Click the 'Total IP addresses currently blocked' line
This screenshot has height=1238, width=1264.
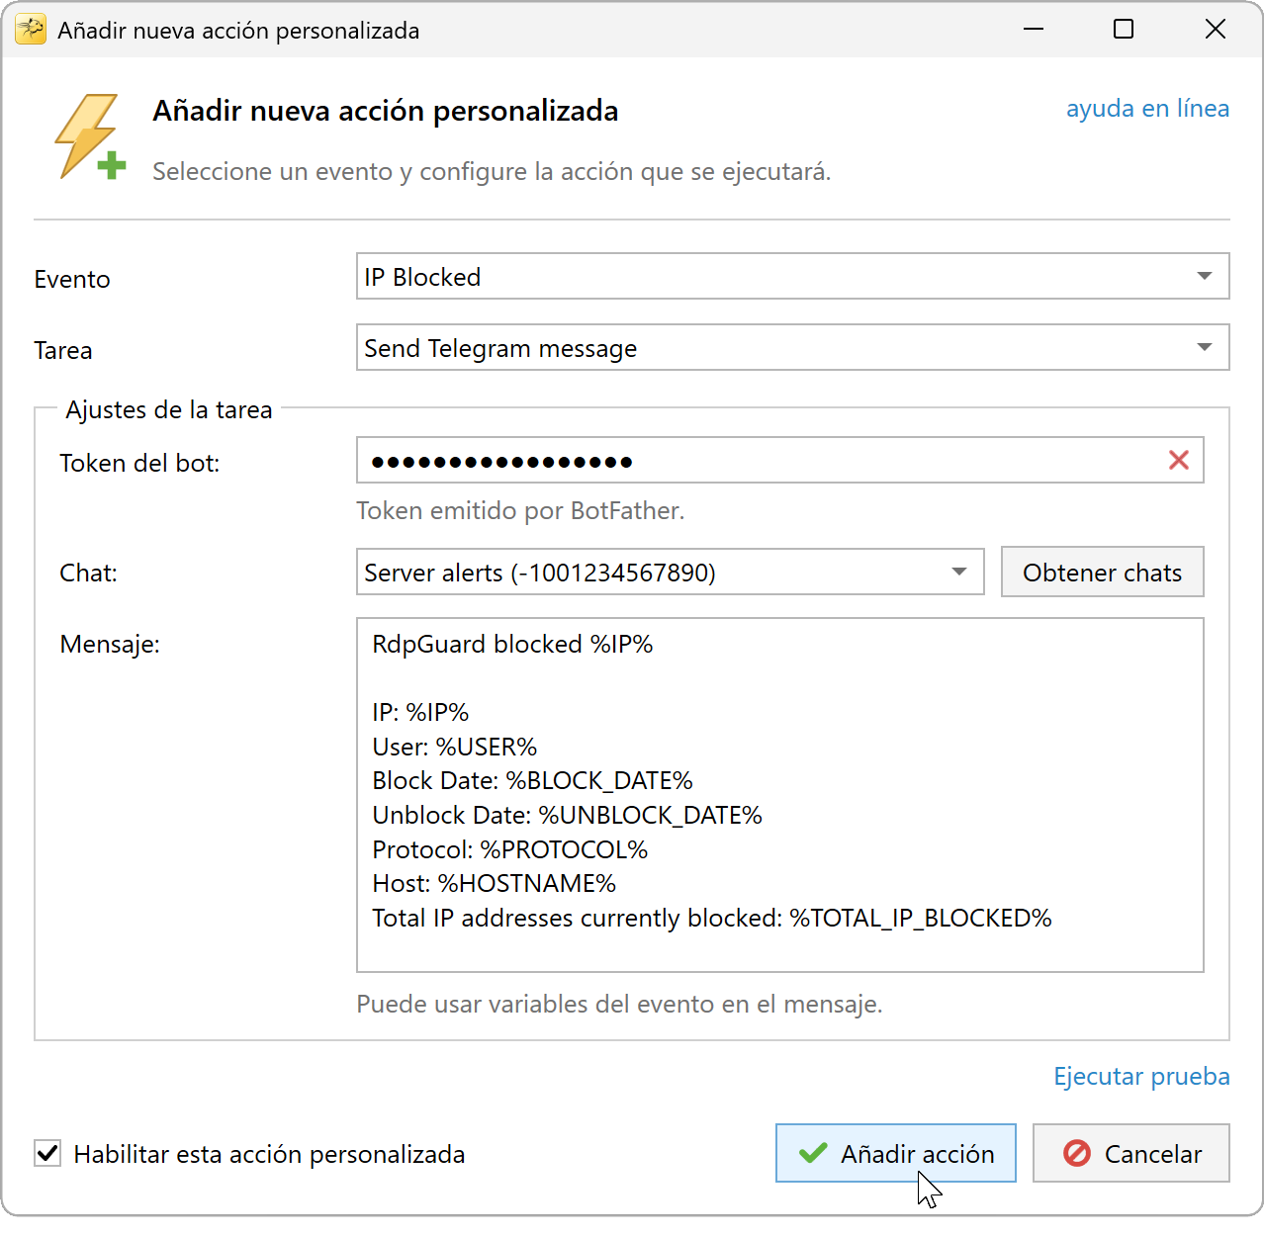(x=712, y=918)
